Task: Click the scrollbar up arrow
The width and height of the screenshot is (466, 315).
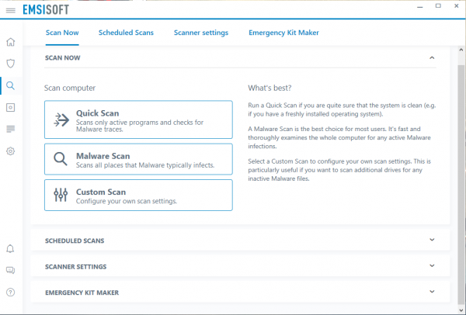Action: pyautogui.click(x=461, y=50)
